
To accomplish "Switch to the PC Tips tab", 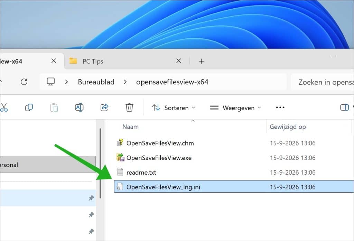I will tap(127, 61).
